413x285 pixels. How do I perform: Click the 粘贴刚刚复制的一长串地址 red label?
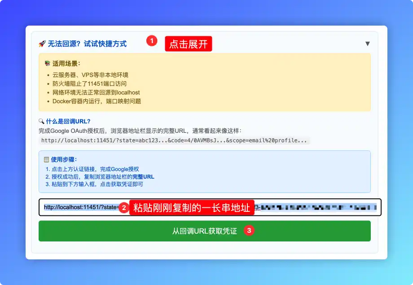point(192,207)
